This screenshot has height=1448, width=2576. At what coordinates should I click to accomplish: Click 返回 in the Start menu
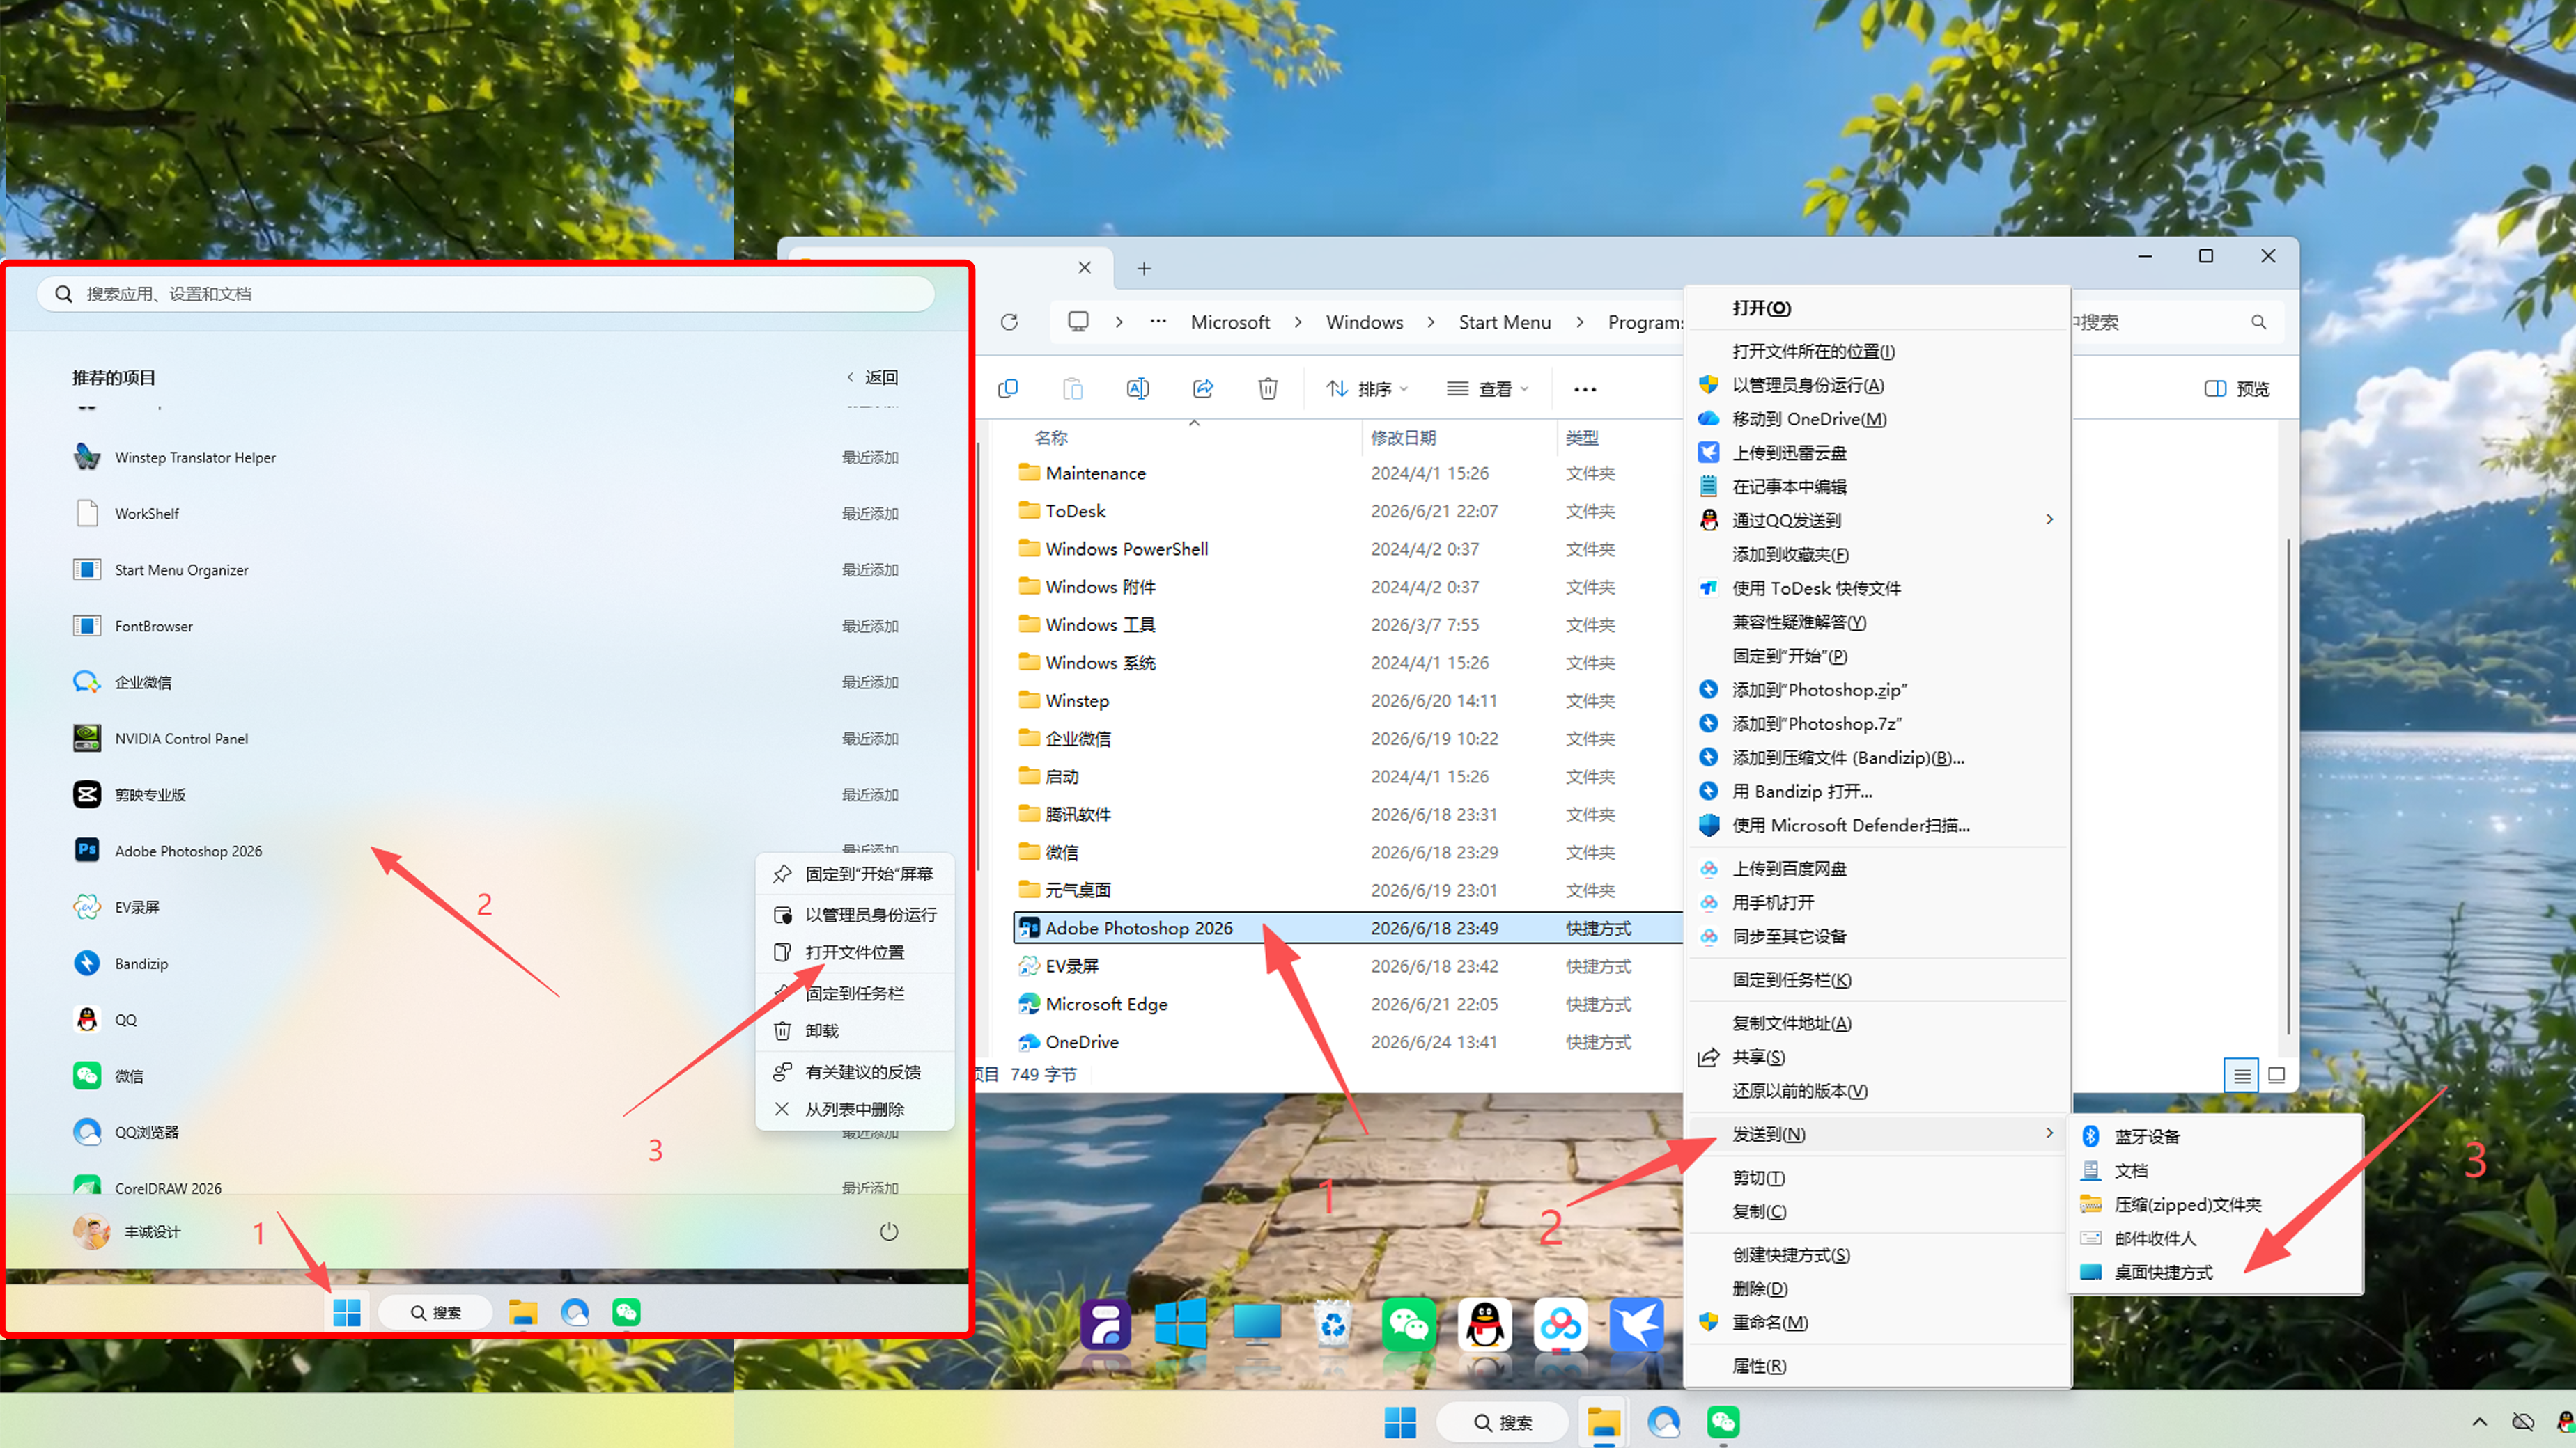pyautogui.click(x=872, y=377)
